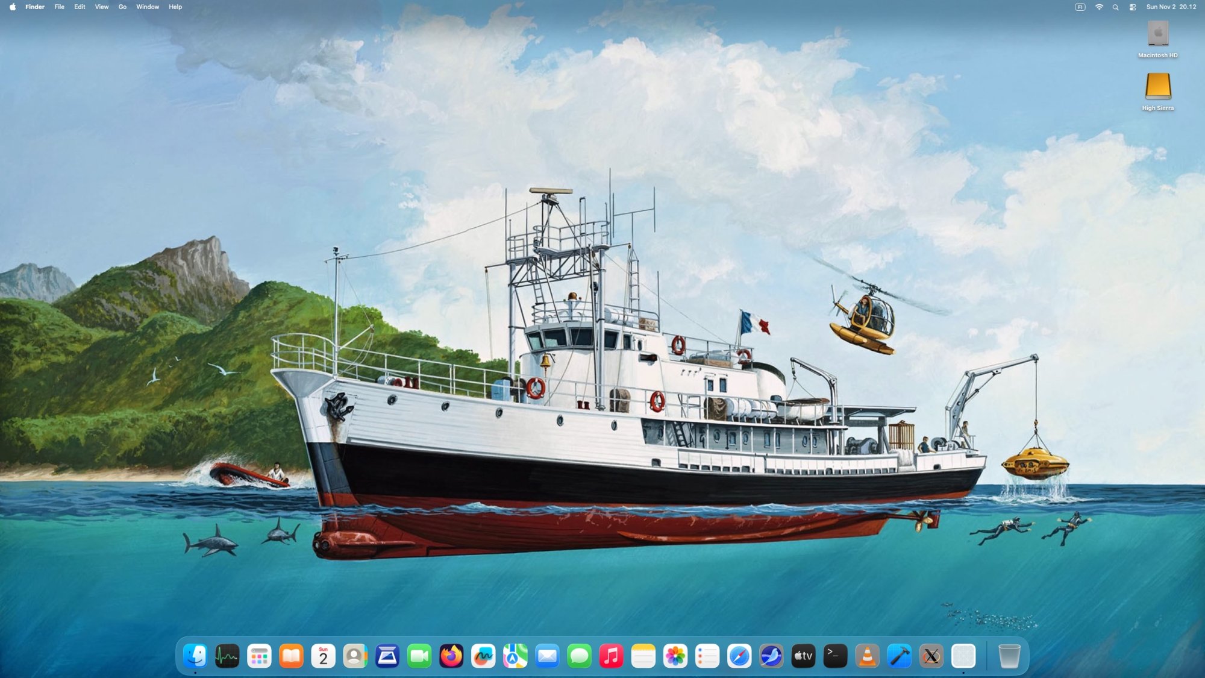Select the High Sierra volume icon
Image resolution: width=1205 pixels, height=678 pixels.
(1157, 87)
